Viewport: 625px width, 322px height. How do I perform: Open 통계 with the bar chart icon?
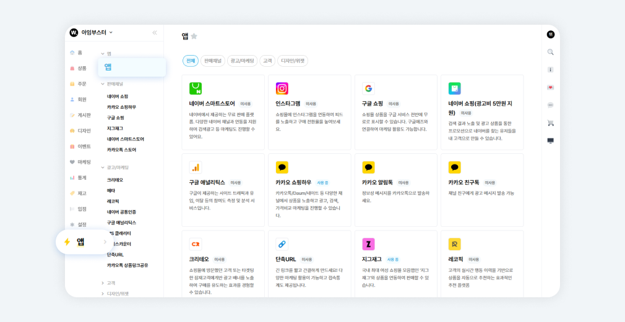(78, 177)
